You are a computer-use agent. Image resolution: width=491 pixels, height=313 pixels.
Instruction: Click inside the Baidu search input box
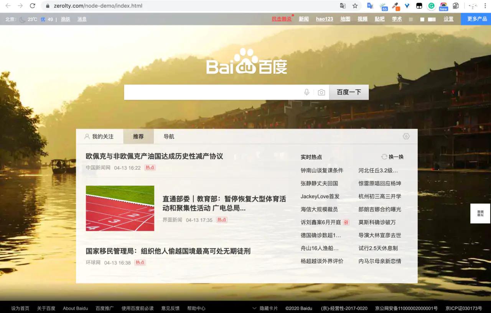(x=211, y=92)
